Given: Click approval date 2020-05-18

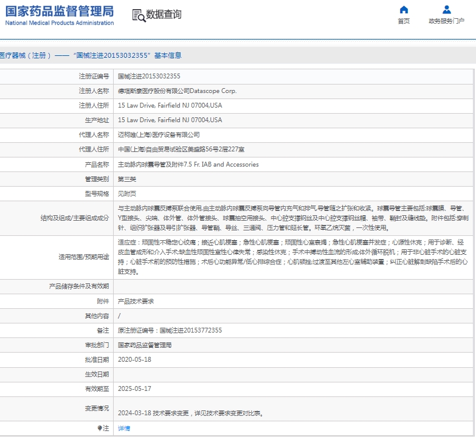Looking at the screenshot, I should tap(134, 359).
